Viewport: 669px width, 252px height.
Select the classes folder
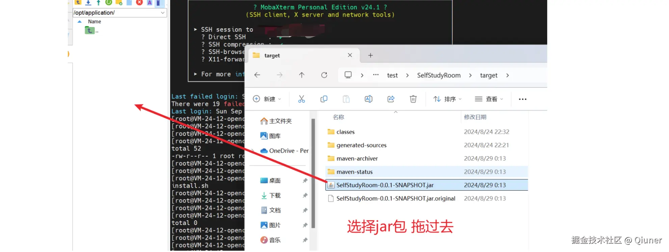pyautogui.click(x=427, y=132)
